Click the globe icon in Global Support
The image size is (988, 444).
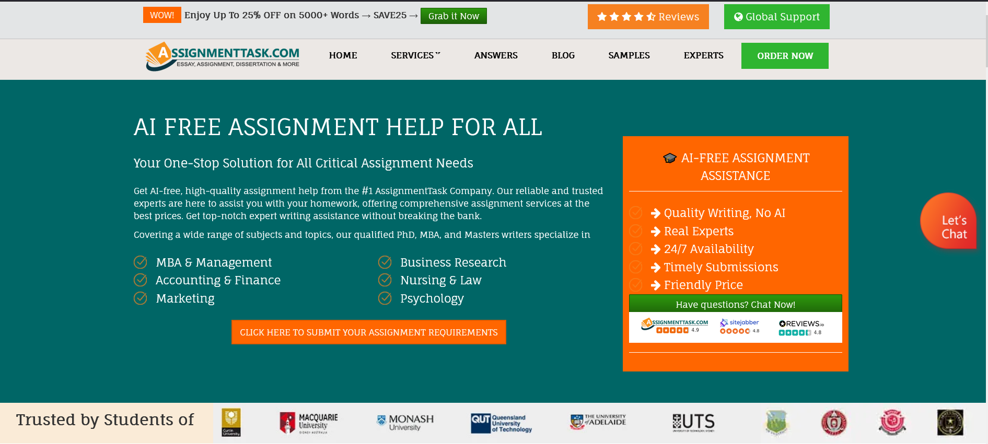tap(738, 17)
